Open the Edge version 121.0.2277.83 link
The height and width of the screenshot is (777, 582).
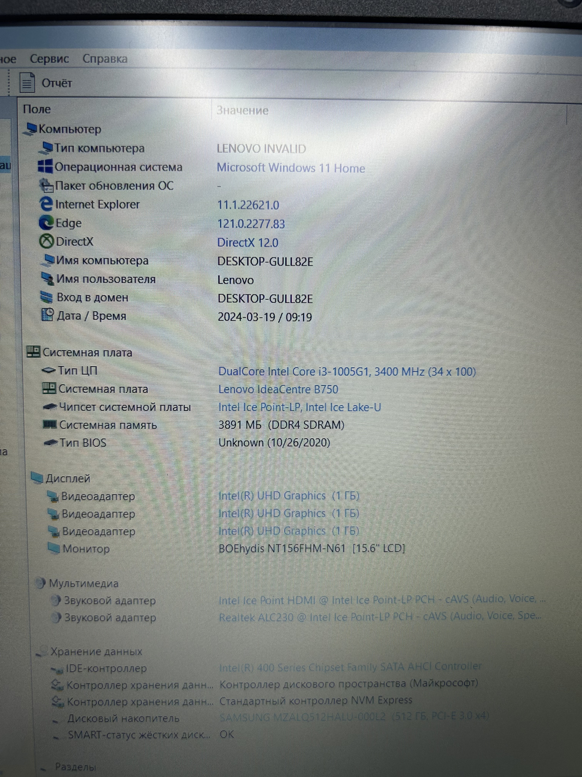[x=251, y=224]
